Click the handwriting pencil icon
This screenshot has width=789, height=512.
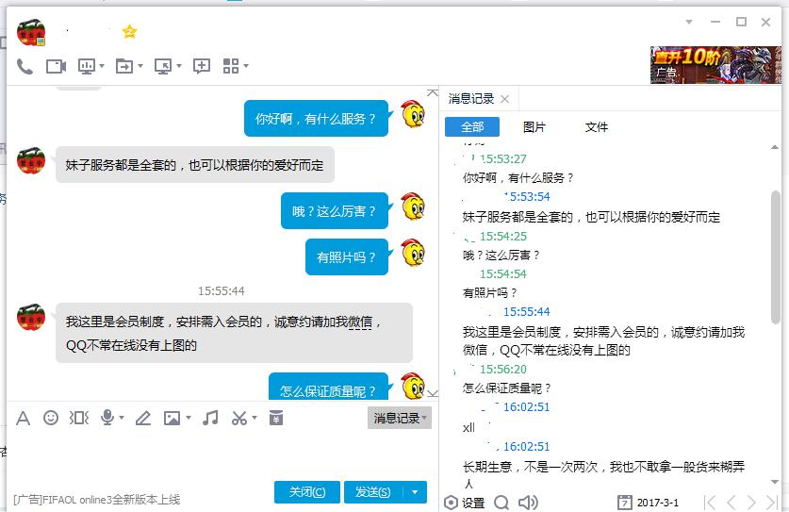[x=143, y=418]
